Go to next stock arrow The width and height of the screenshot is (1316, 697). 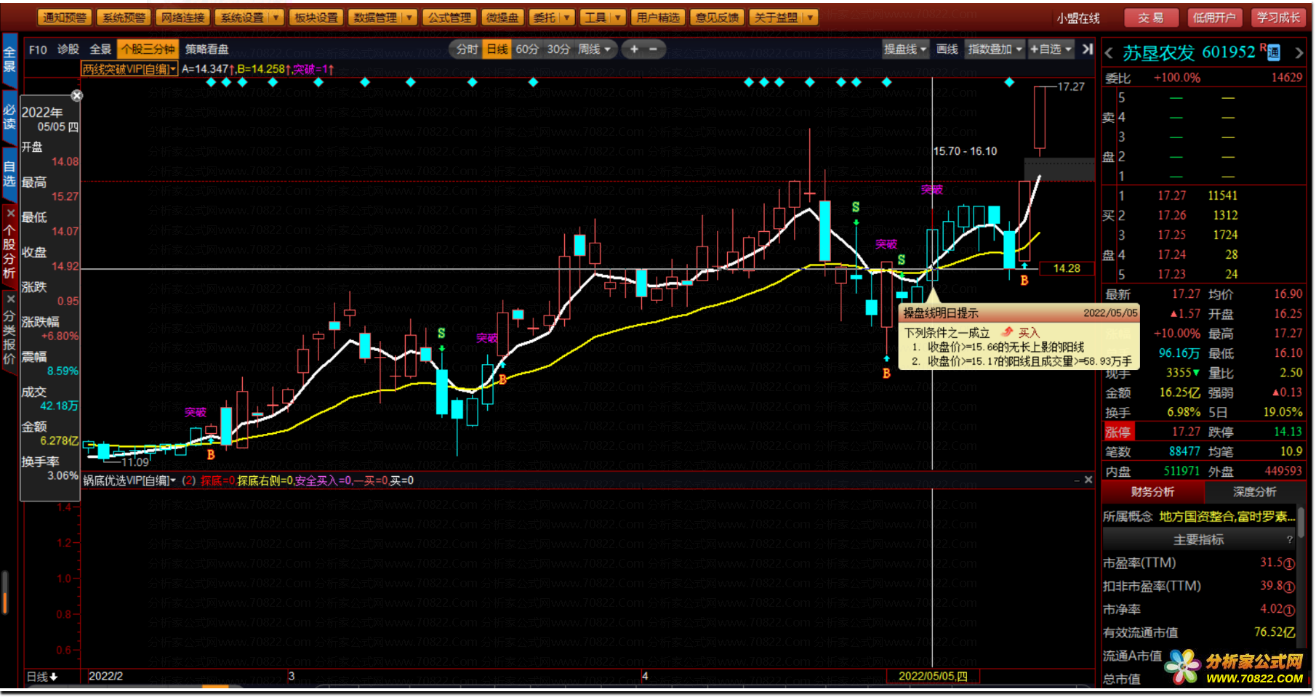(x=1299, y=53)
